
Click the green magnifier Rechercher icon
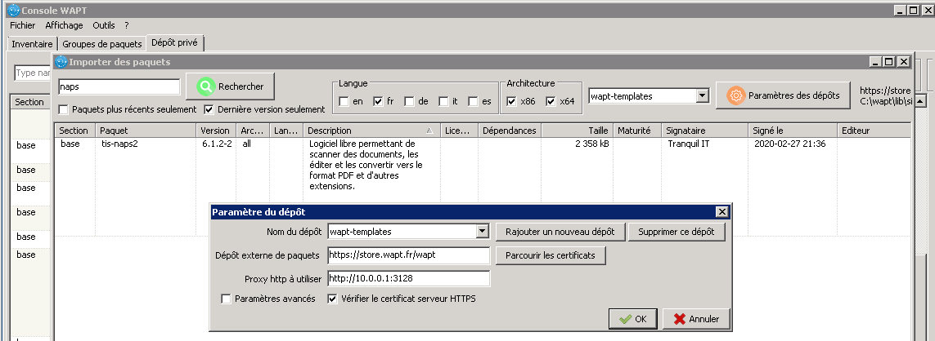click(x=205, y=86)
